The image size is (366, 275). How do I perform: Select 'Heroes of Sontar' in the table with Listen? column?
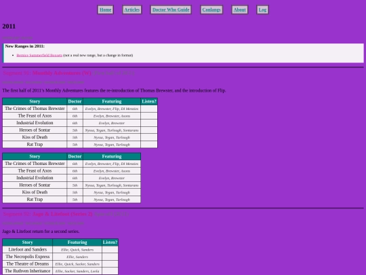coord(35,130)
